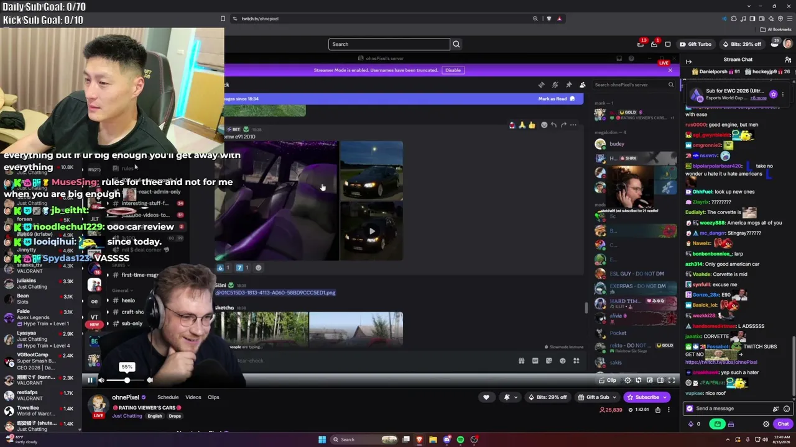Select the Drops stream tag
This screenshot has width=796, height=447.
[175, 416]
